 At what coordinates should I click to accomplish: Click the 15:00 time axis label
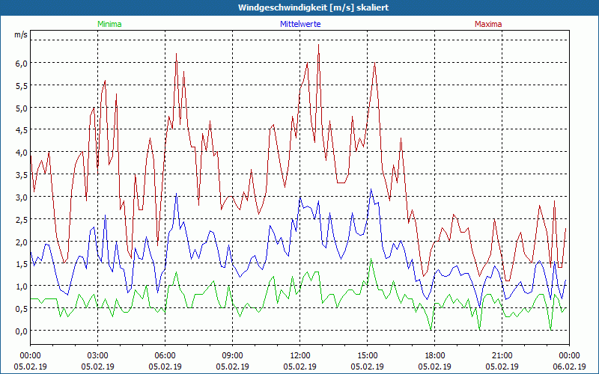pos(367,356)
